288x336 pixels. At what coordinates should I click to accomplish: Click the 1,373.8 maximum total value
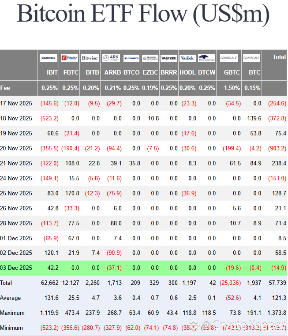[x=277, y=313]
